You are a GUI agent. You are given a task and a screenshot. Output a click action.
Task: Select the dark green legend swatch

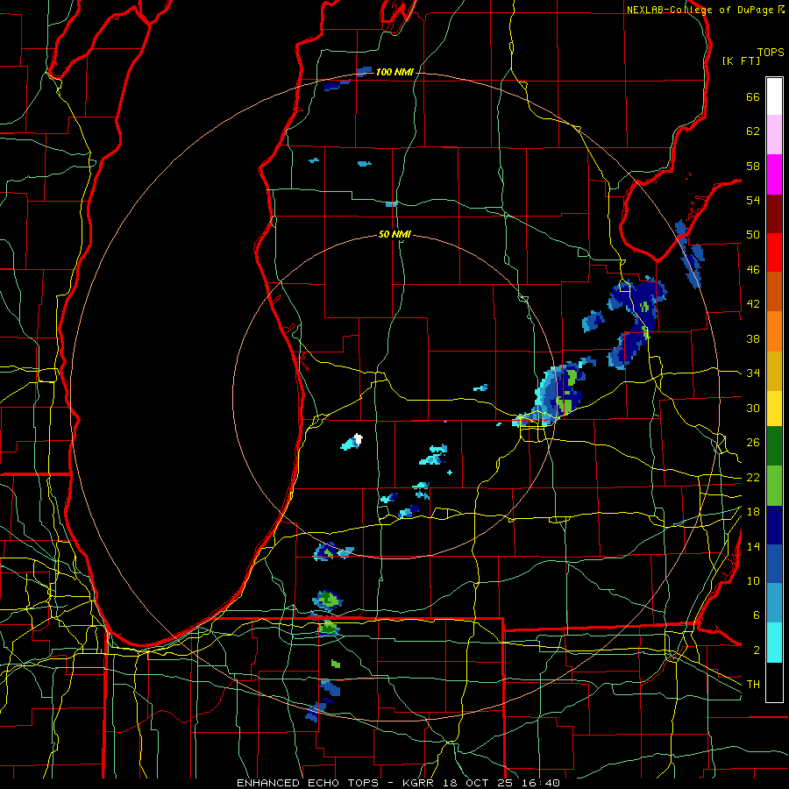click(774, 446)
